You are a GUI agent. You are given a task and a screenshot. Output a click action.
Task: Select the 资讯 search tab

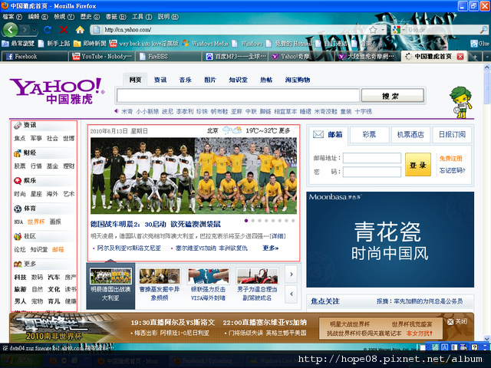pos(160,80)
